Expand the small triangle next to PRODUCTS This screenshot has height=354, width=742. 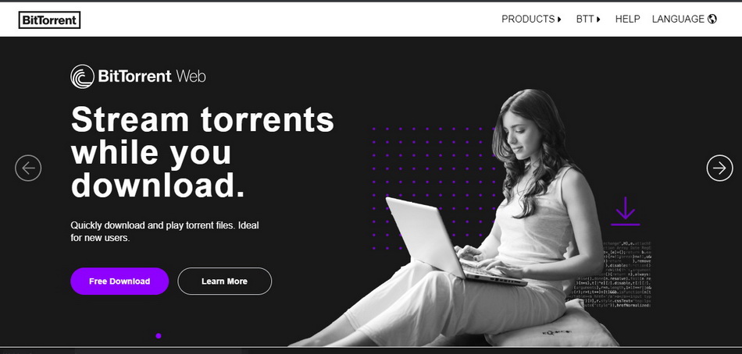[559, 19]
